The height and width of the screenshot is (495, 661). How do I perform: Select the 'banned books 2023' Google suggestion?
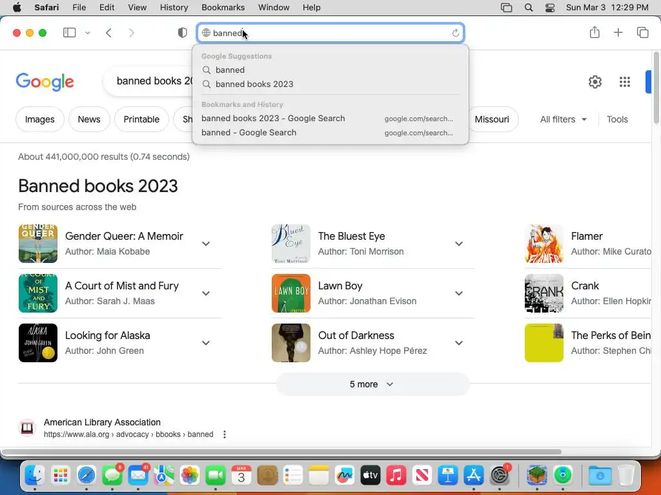(330, 84)
